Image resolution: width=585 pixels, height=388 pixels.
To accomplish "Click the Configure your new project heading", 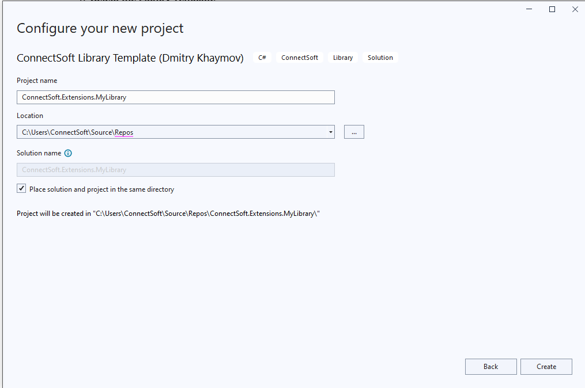I will click(x=100, y=28).
